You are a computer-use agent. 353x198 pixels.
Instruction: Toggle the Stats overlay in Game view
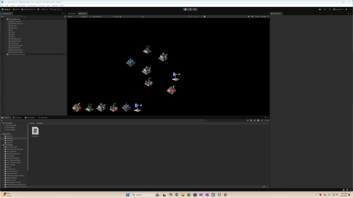click(257, 17)
